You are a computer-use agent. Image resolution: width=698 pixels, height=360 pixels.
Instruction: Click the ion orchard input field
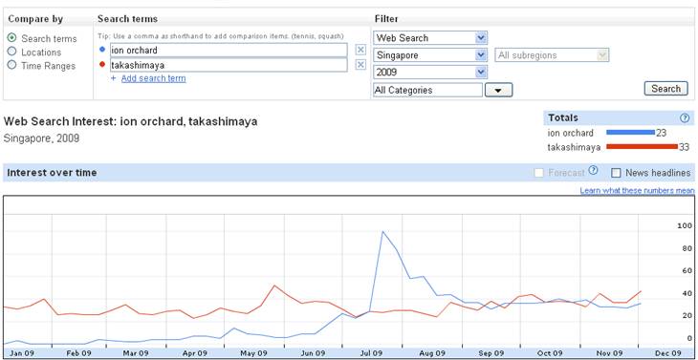pos(229,50)
